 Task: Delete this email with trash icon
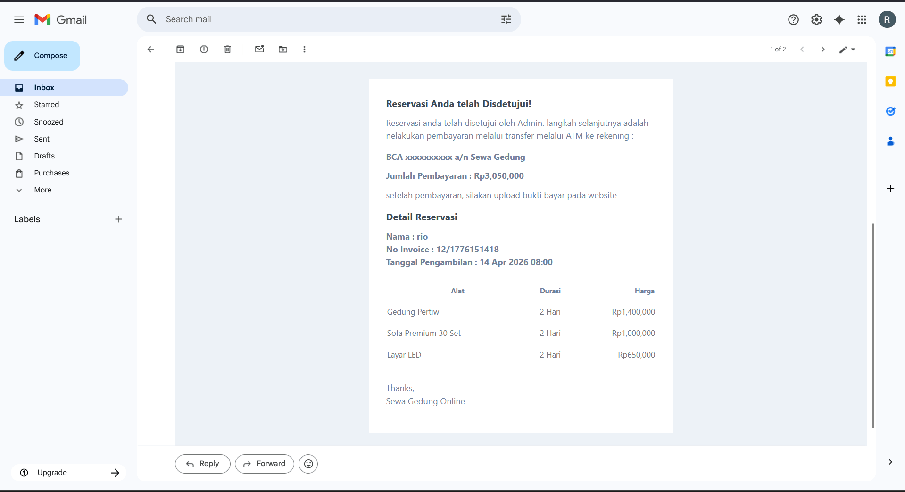227,49
